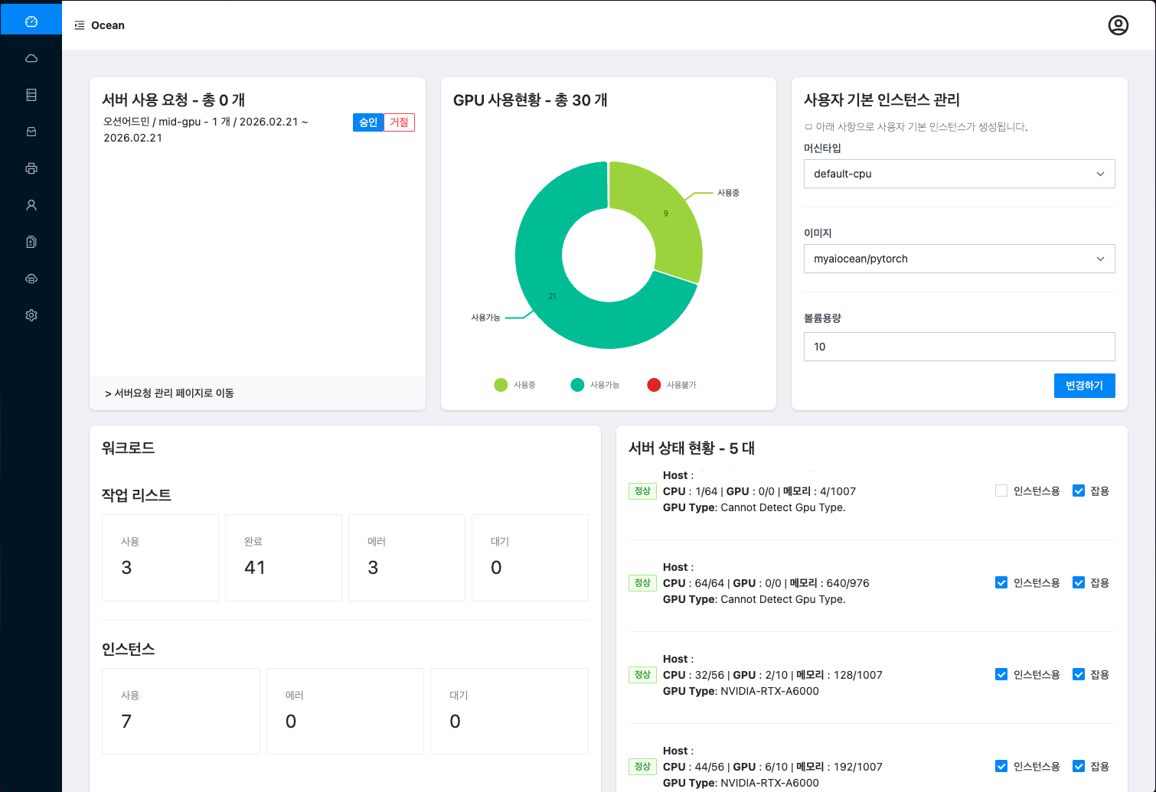Click the 승인 approve button
Screen dimensions: 1156x792
(x=368, y=122)
